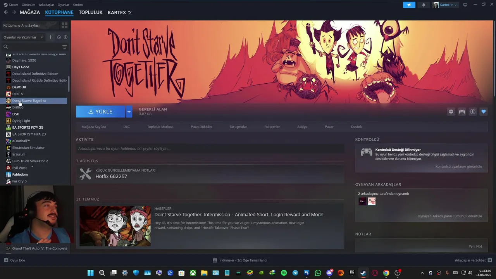This screenshot has width=496, height=279.
Task: Go forward with the right arrow
Action: click(14, 12)
